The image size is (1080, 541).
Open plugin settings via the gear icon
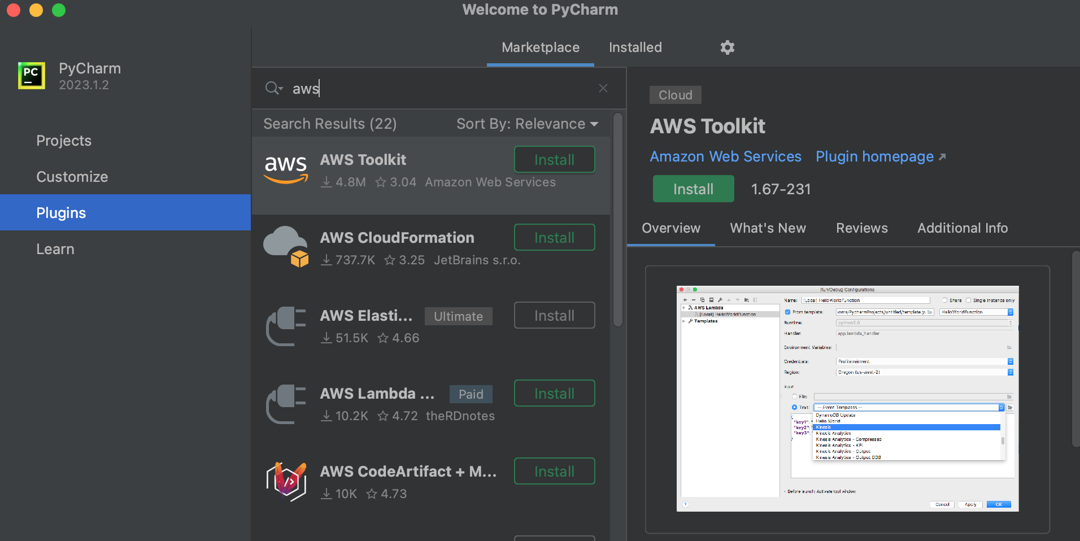pyautogui.click(x=727, y=47)
